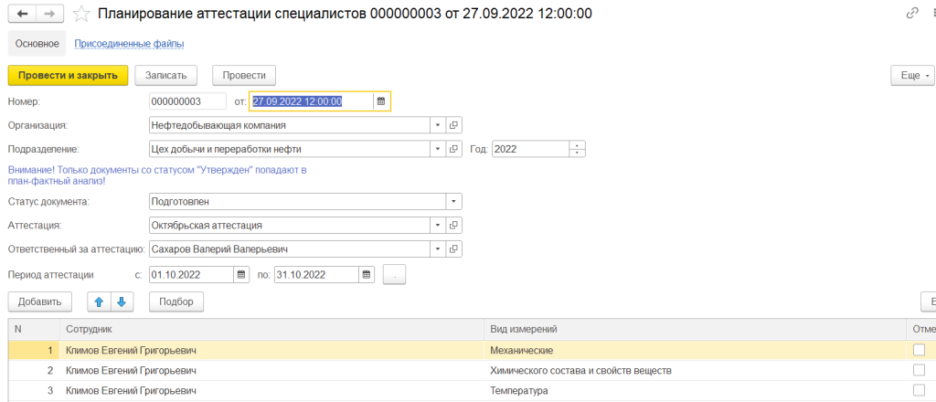Image resolution: width=936 pixels, height=402 pixels.
Task: Open calendar for attestation period start
Action: (241, 273)
